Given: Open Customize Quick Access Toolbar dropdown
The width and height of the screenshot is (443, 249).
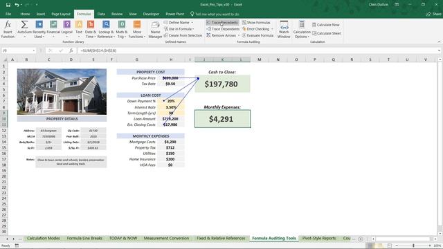Looking at the screenshot, I should tap(37, 5).
